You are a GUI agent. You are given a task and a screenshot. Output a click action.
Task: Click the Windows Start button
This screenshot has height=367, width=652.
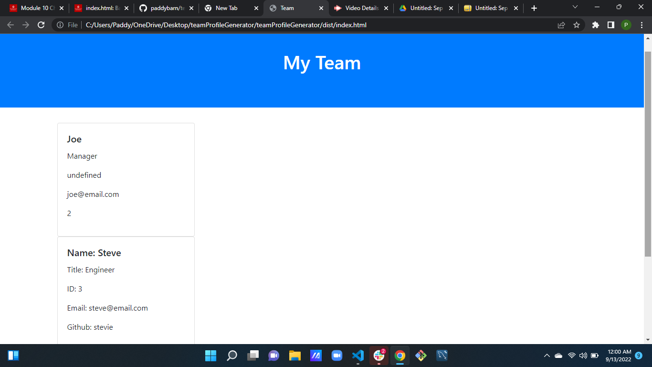(210, 355)
